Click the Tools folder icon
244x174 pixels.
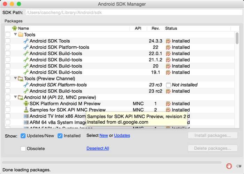click(x=21, y=34)
